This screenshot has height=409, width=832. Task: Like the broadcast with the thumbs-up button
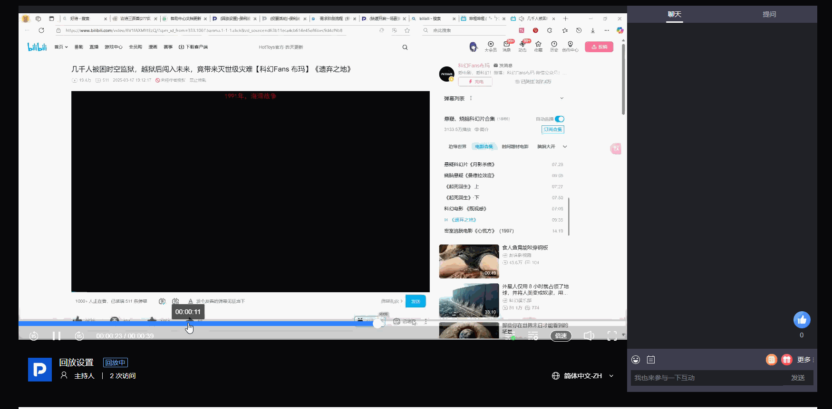(x=802, y=320)
